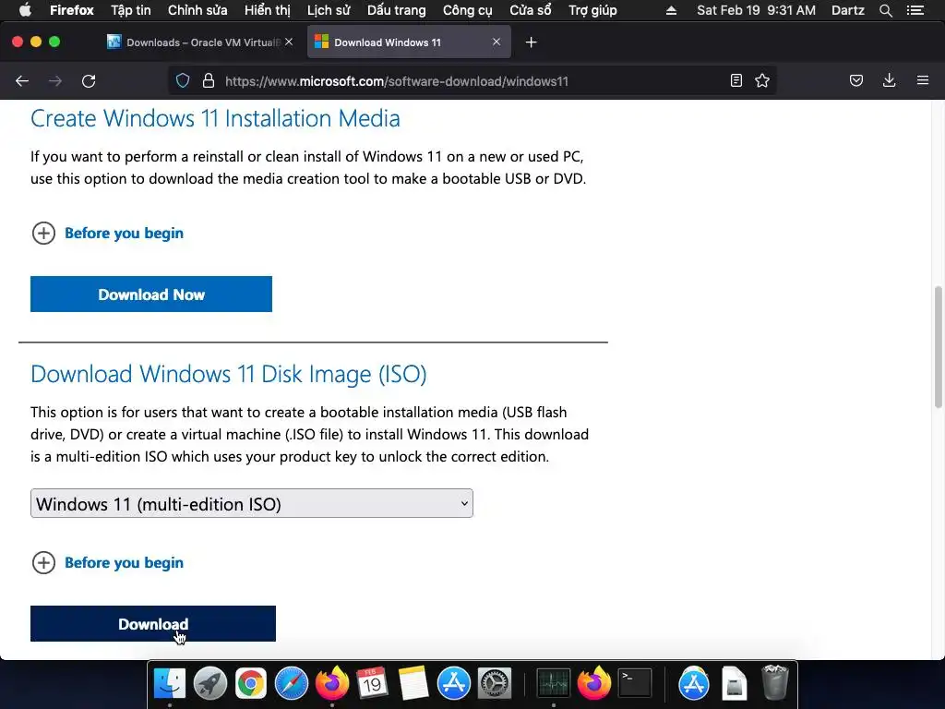
Task: Click the forward navigation arrow
Action: pos(55,81)
